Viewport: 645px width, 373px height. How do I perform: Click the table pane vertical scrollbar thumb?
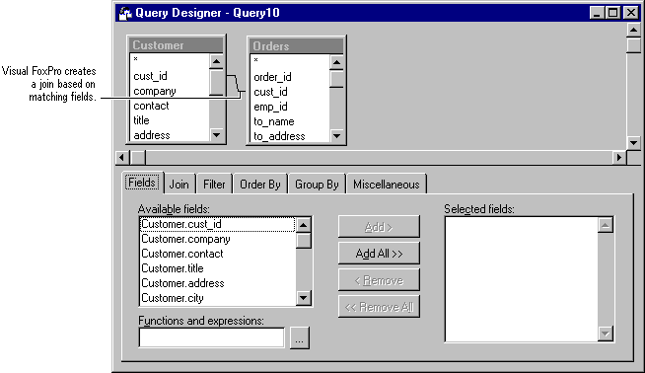tap(633, 44)
